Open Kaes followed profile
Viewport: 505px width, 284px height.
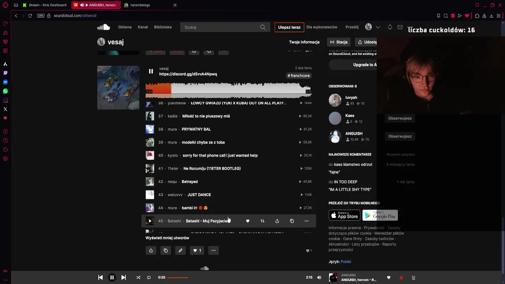click(350, 116)
